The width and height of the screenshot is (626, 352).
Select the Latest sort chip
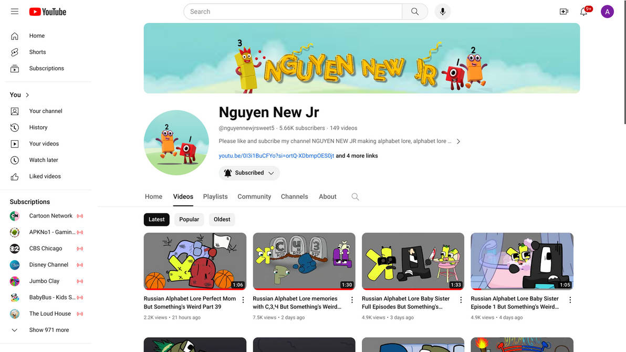pos(156,220)
